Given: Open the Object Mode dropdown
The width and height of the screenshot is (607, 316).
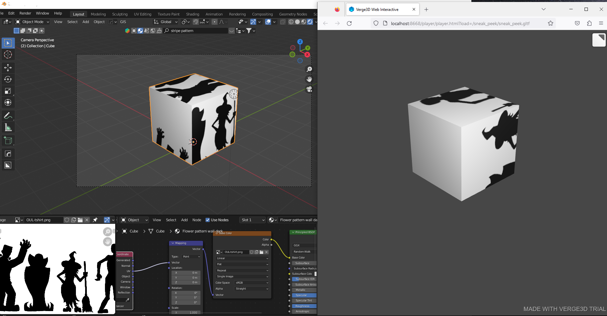Looking at the screenshot, I should point(32,22).
